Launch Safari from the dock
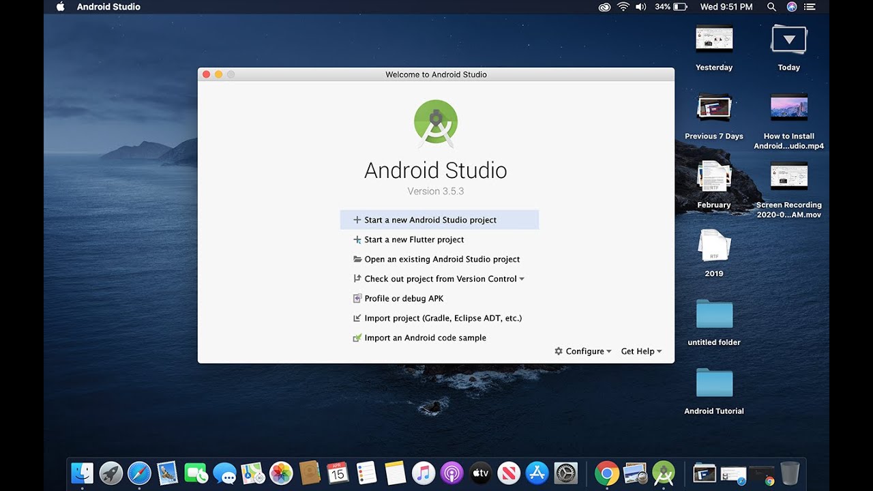Screen dimensions: 873x491 click(139, 473)
